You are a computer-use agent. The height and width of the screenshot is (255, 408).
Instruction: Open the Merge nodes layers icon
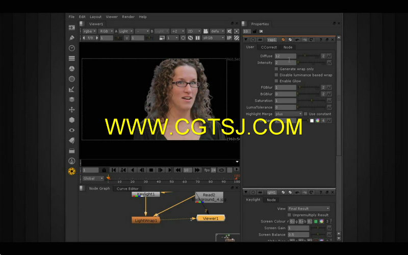pyautogui.click(x=72, y=99)
